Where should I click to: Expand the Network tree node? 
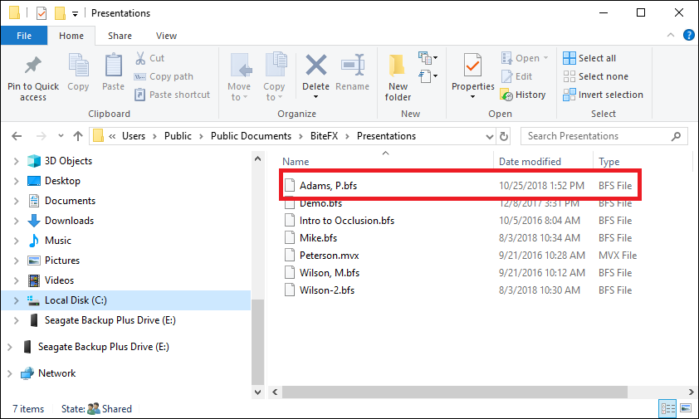(9, 373)
